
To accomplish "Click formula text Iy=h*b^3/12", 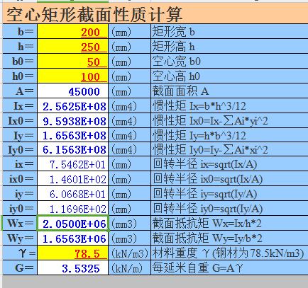I will pyautogui.click(x=218, y=135).
